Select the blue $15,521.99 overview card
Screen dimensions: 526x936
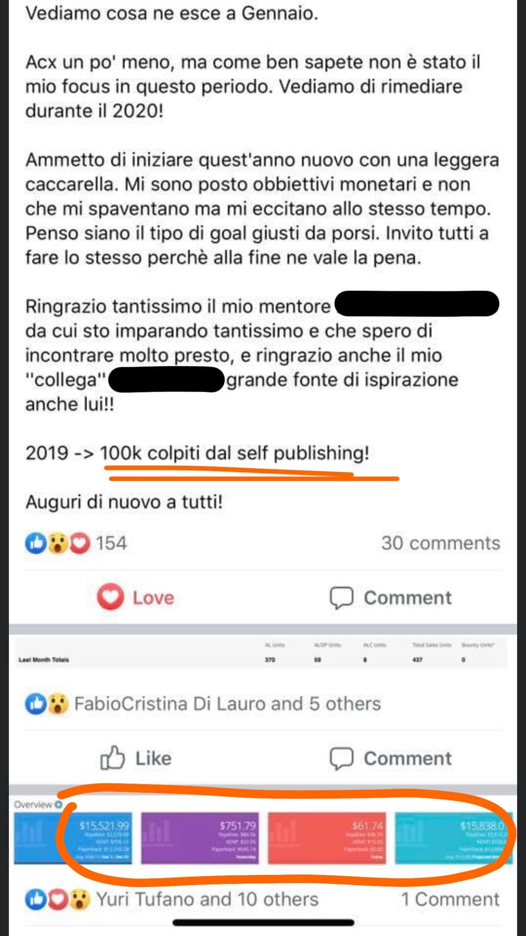73,838
